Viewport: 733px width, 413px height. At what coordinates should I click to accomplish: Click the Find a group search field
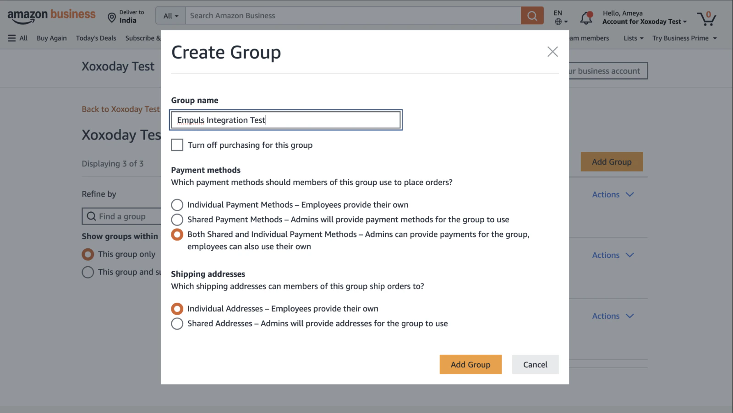(x=122, y=216)
